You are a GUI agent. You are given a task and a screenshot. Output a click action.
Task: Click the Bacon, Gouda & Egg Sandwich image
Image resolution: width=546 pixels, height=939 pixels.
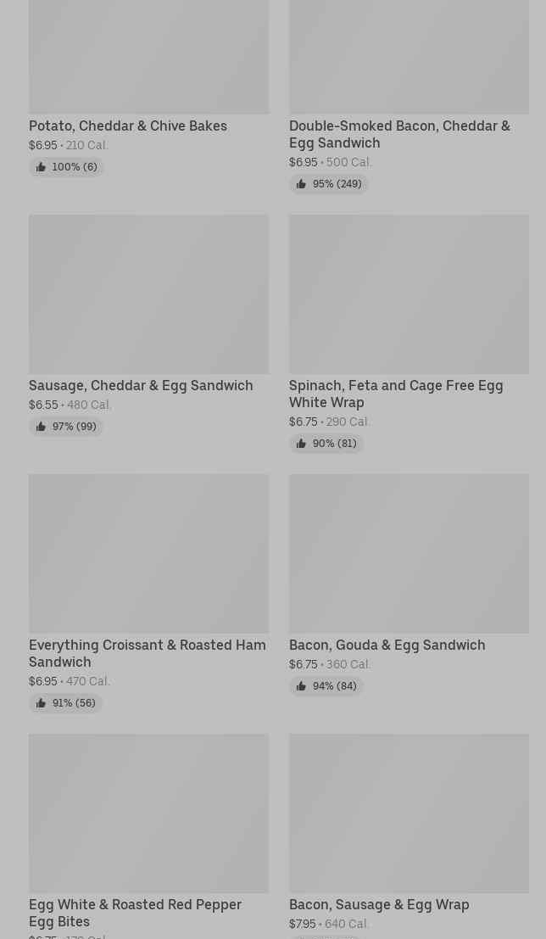[x=409, y=553]
